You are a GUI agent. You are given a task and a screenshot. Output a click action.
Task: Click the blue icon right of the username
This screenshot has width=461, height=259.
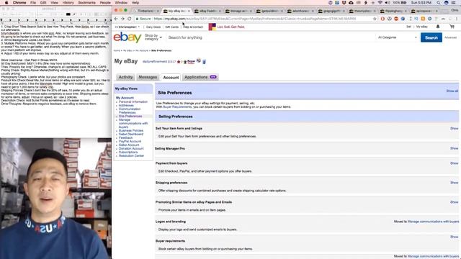click(204, 62)
